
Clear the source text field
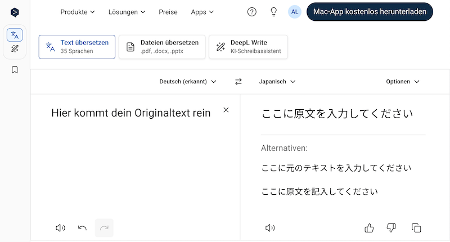(x=226, y=110)
